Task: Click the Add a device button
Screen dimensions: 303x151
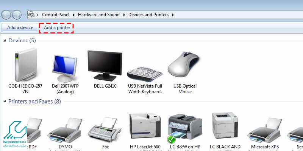Action: pos(20,28)
